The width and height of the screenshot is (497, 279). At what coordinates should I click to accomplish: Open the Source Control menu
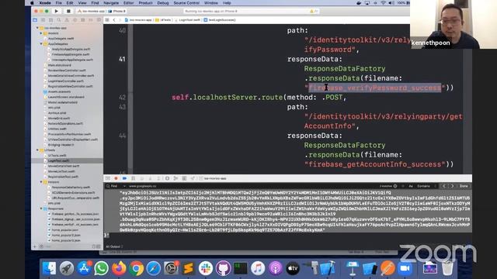[x=186, y=3]
